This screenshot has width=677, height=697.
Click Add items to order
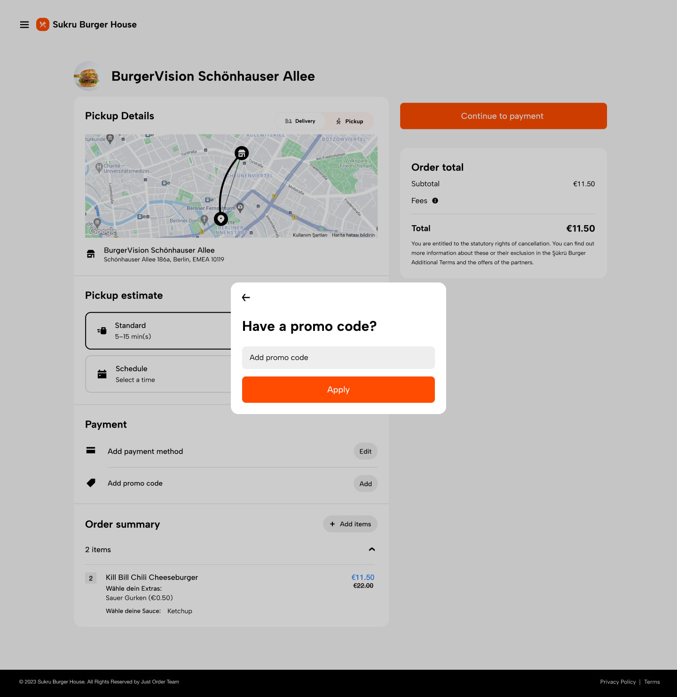[350, 524]
